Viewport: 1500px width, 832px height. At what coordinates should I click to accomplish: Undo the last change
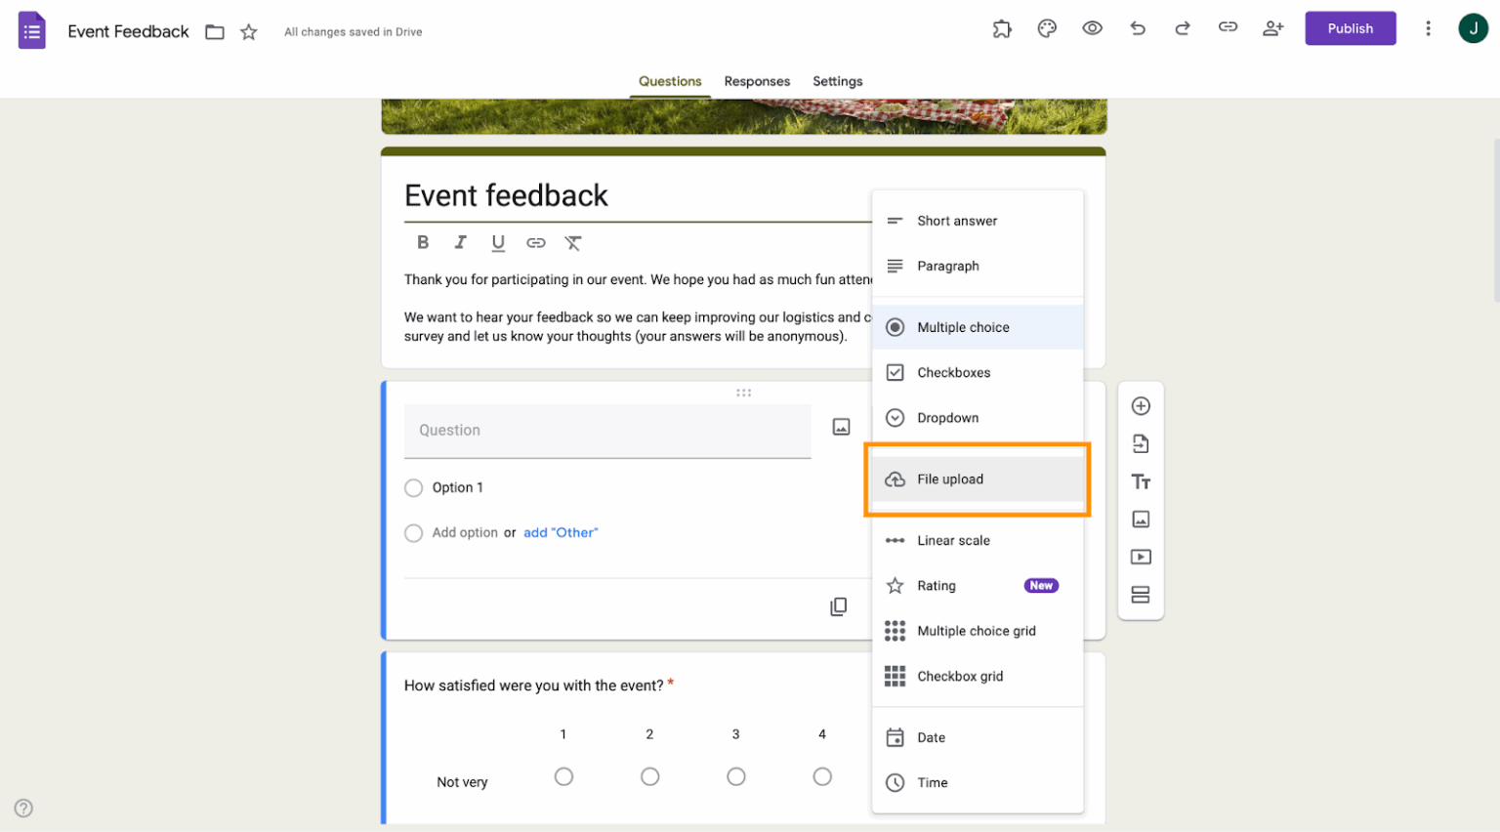click(1137, 28)
